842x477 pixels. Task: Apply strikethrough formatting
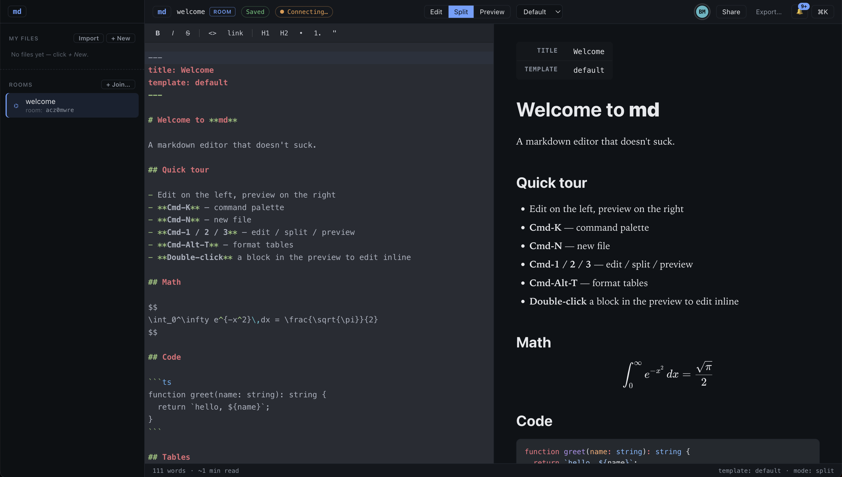point(188,33)
